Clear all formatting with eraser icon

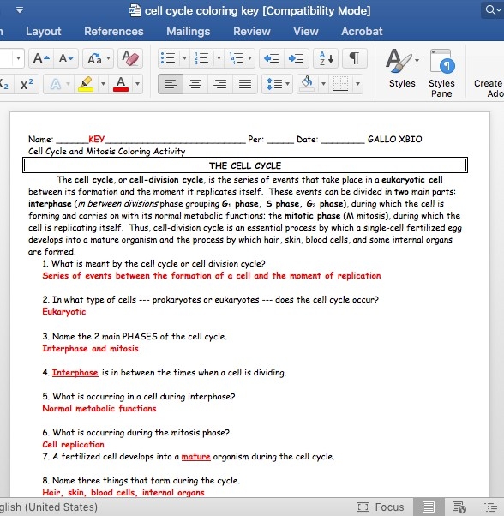[130, 58]
